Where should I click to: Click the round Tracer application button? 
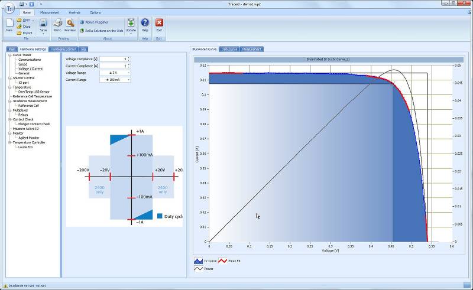[x=9, y=8]
